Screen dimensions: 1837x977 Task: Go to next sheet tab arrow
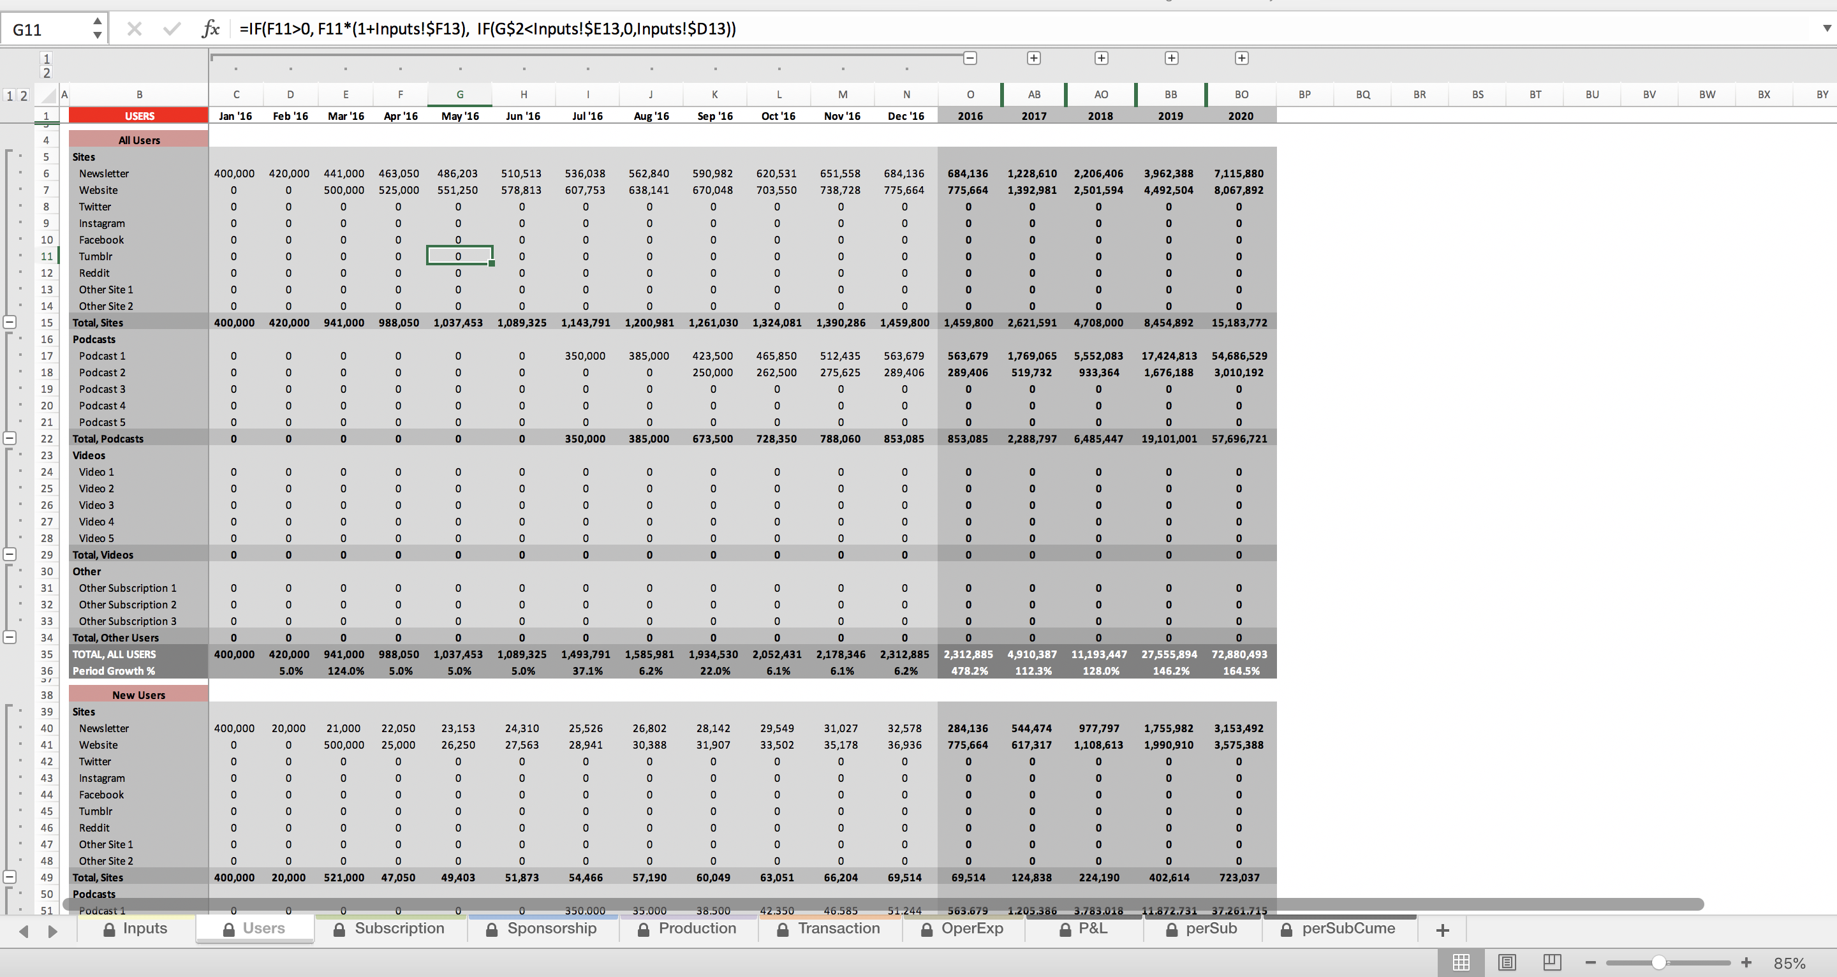click(x=53, y=930)
